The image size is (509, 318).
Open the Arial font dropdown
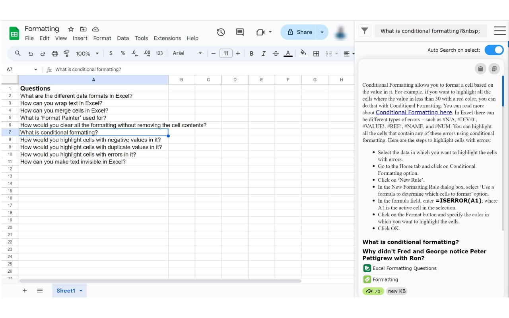click(x=187, y=53)
